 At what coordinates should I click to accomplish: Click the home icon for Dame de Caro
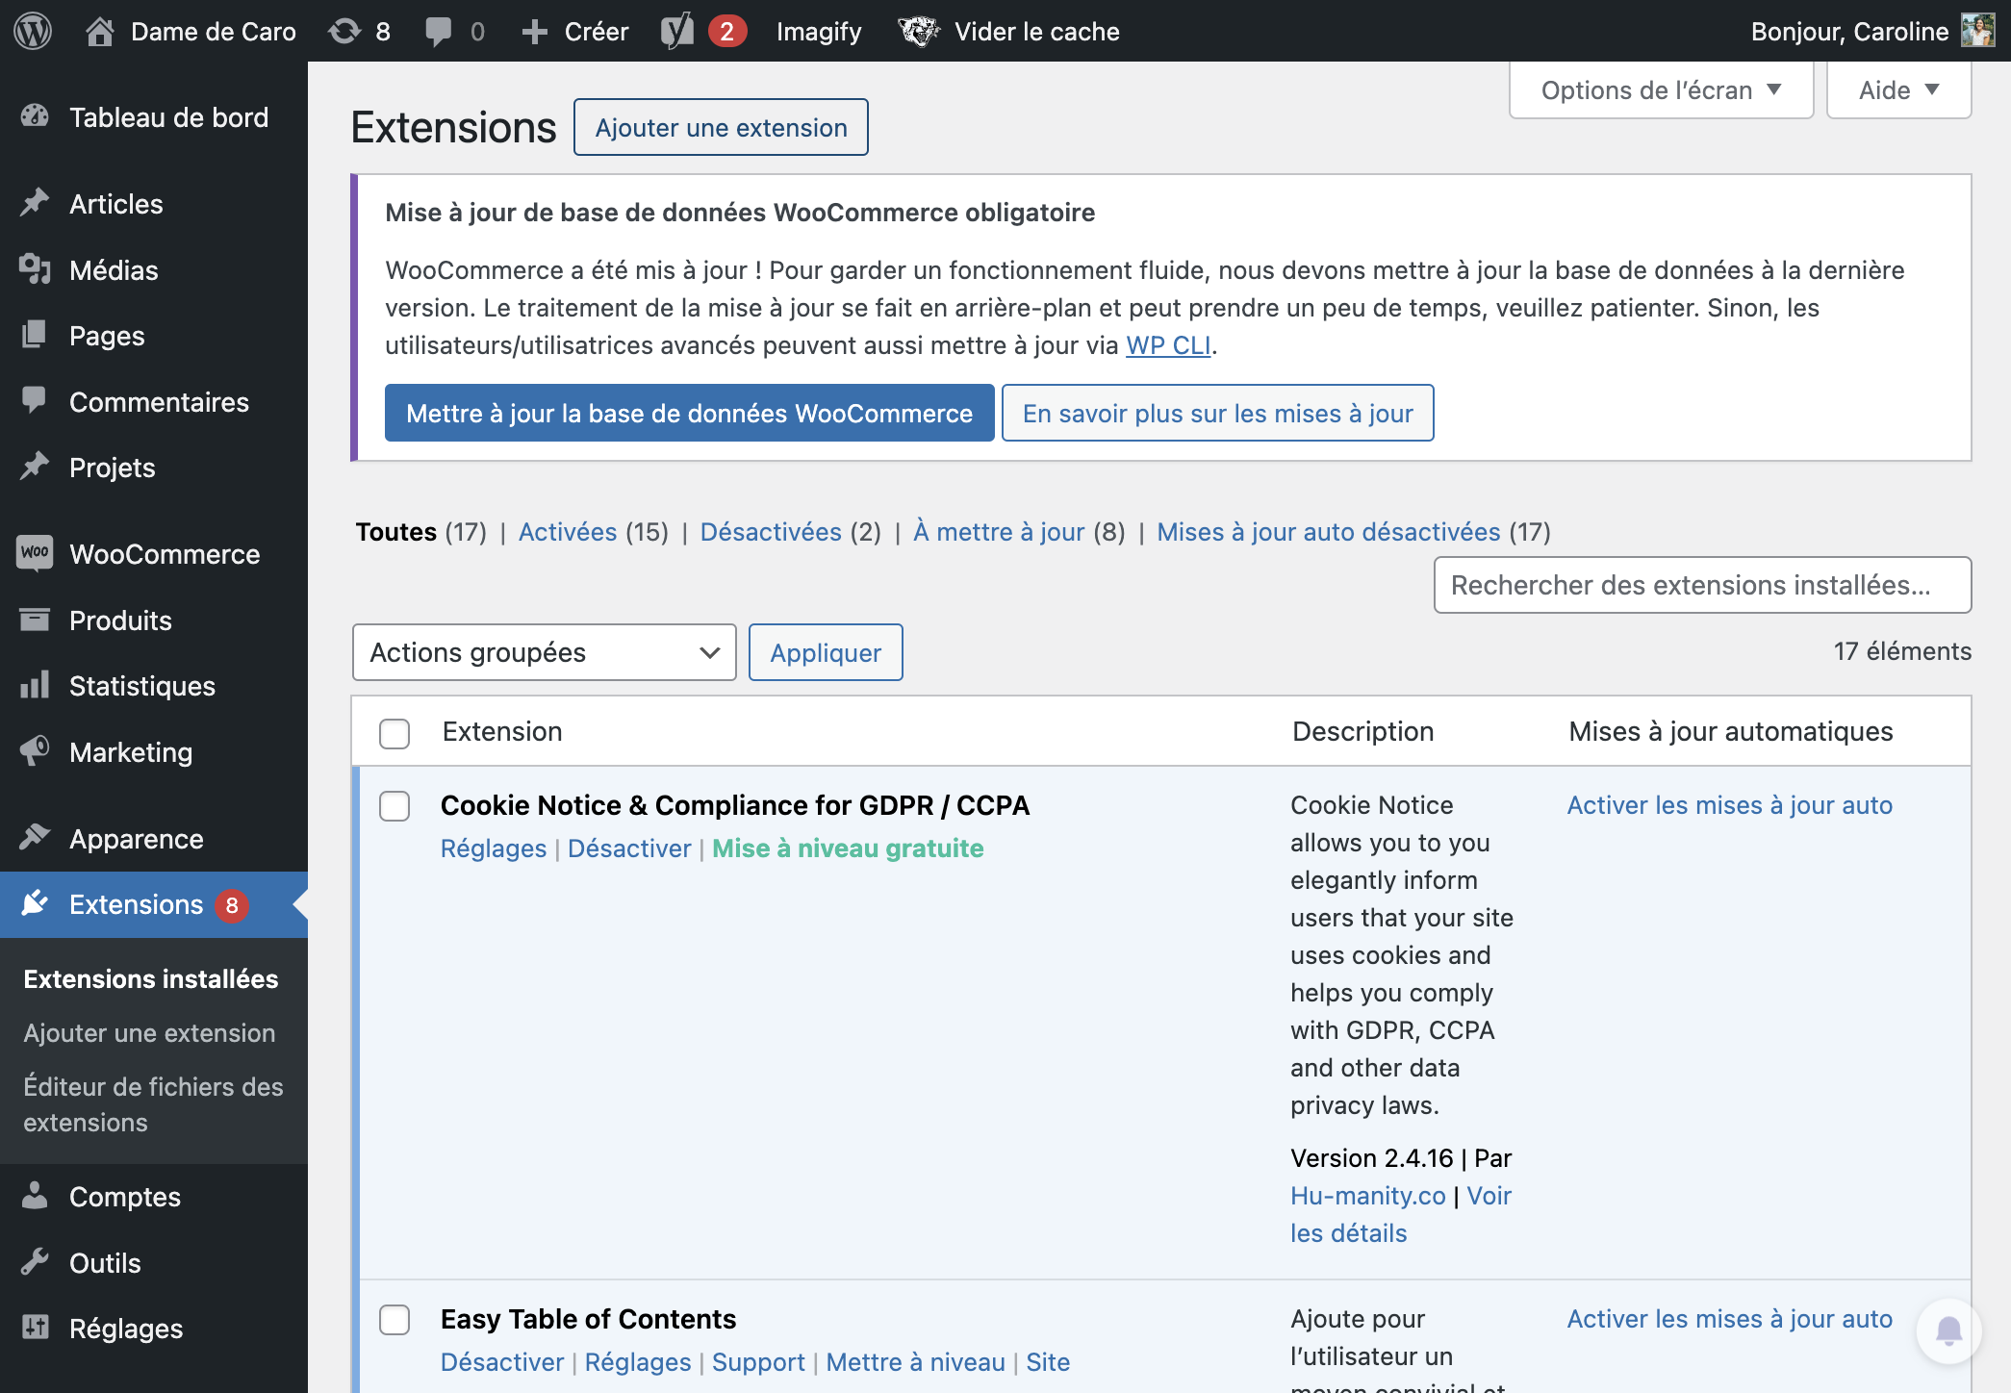(x=99, y=31)
